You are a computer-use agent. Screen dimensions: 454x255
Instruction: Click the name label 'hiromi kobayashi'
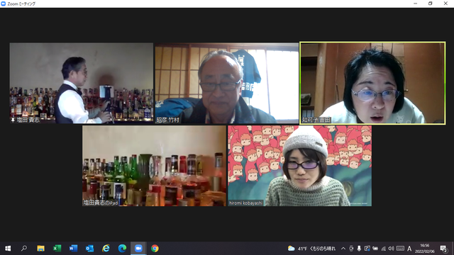pyautogui.click(x=246, y=203)
